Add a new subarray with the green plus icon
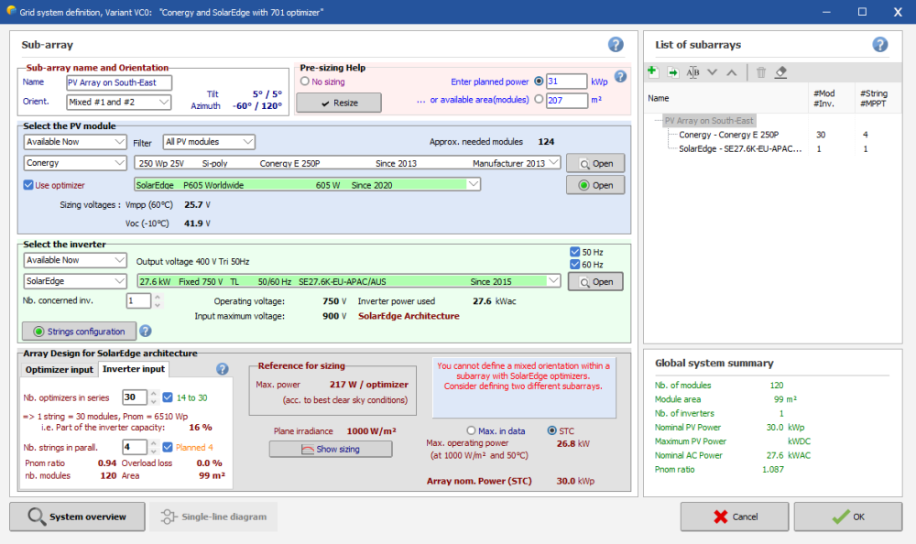The height and width of the screenshot is (544, 916). [x=652, y=72]
